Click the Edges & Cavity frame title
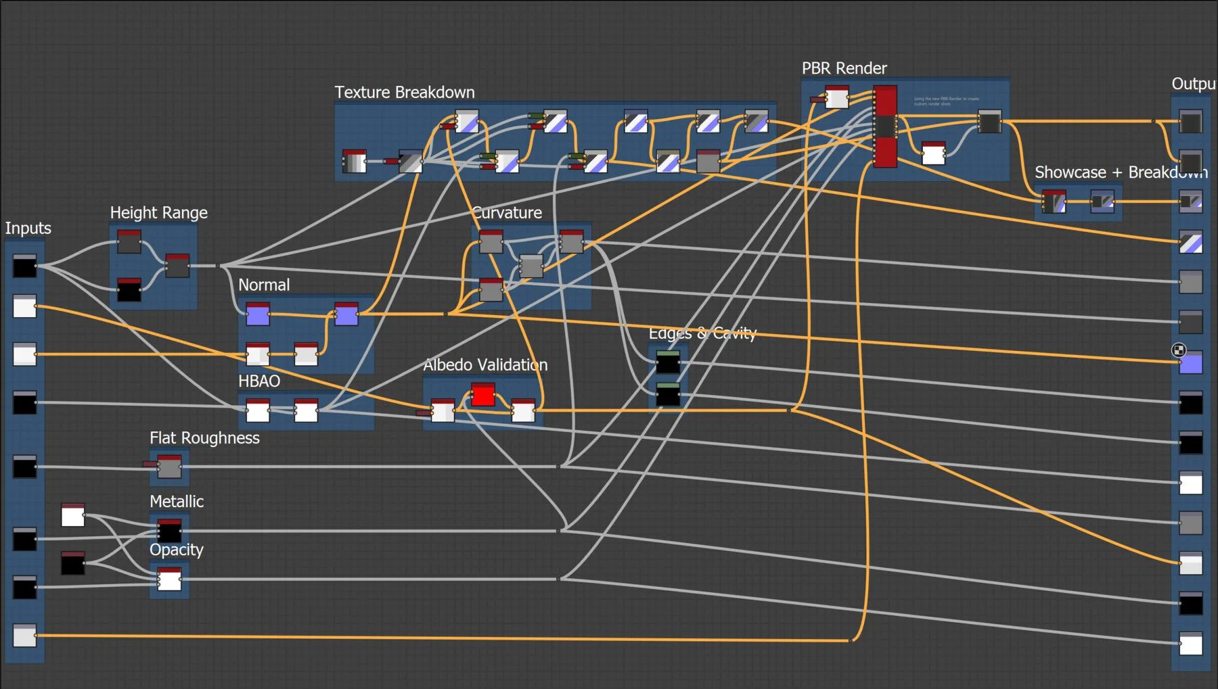Viewport: 1218px width, 689px height. click(x=702, y=333)
